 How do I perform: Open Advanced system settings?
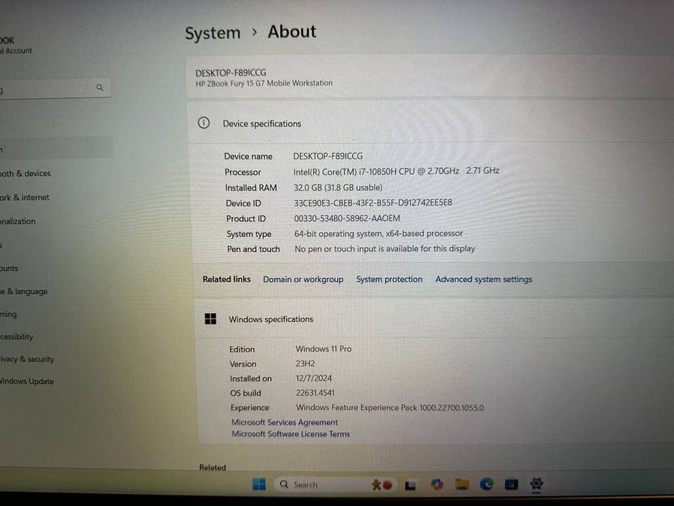tap(483, 279)
